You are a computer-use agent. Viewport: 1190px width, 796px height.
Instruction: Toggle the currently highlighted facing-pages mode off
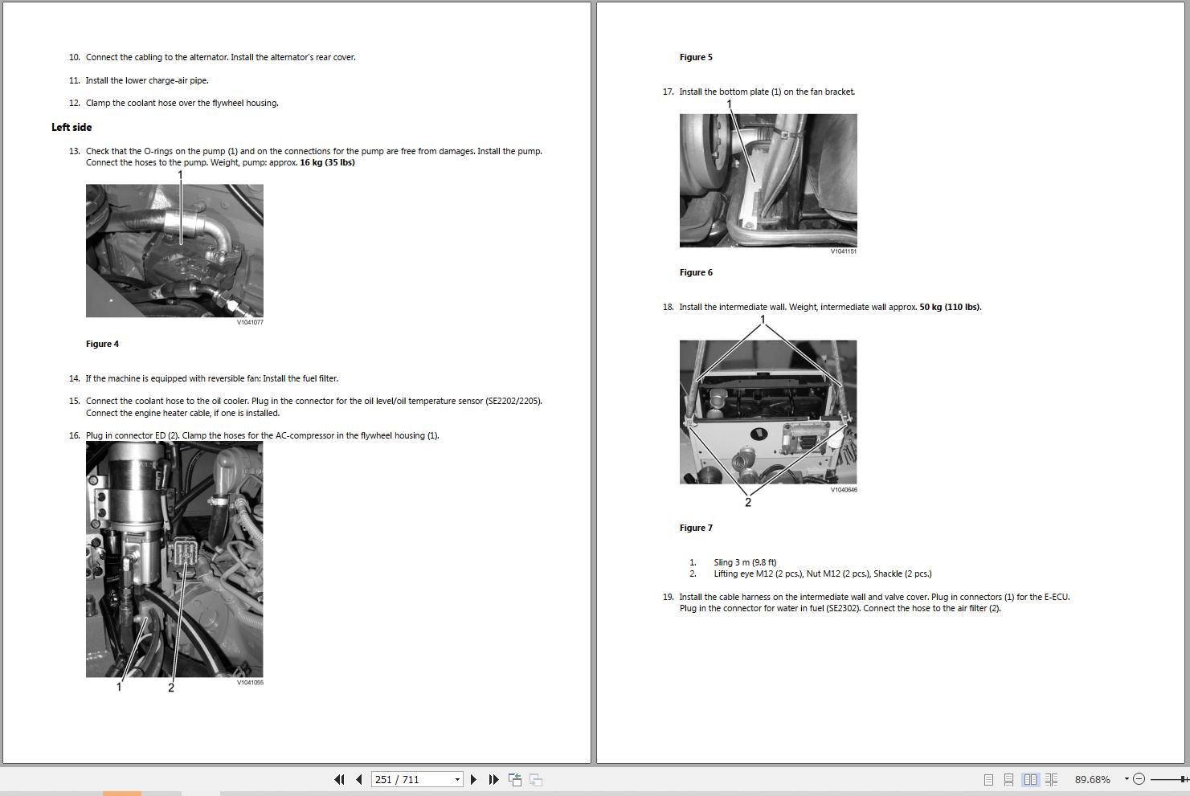(x=1031, y=779)
